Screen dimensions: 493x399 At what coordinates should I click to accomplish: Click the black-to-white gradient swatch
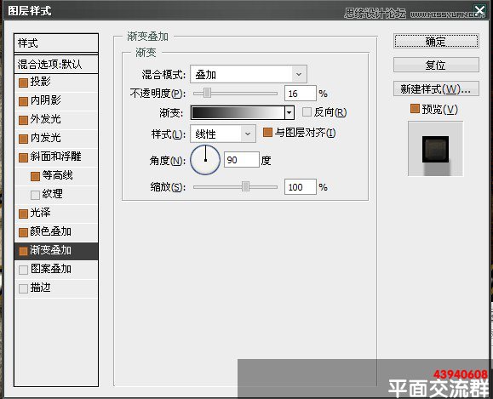coord(238,112)
